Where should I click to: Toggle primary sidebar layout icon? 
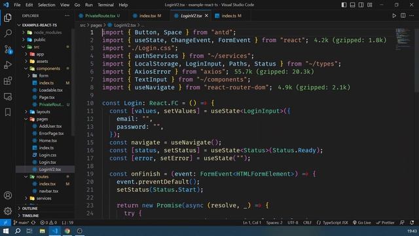(x=344, y=5)
